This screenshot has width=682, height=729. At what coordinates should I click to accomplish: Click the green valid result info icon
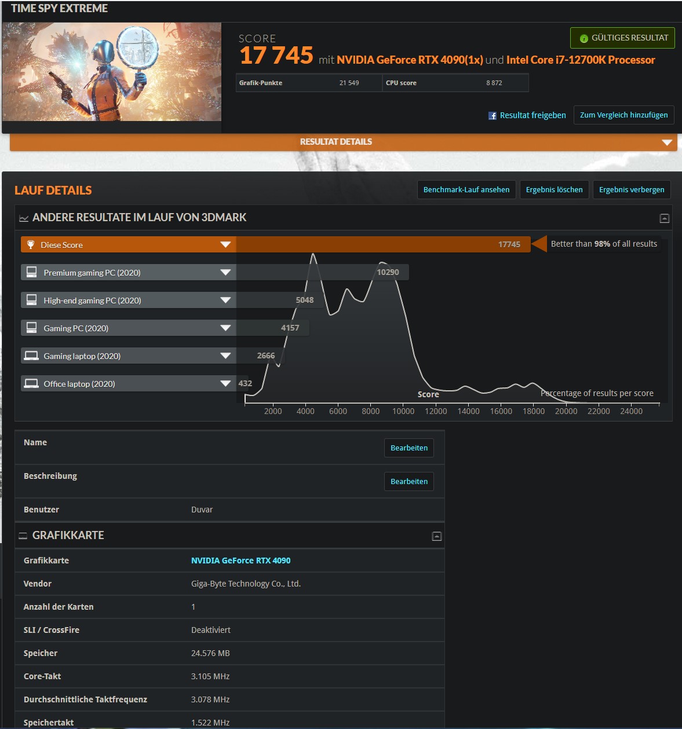coord(583,38)
